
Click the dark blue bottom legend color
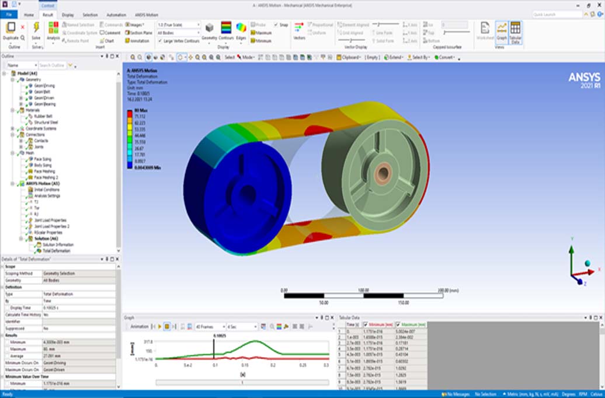pos(130,165)
